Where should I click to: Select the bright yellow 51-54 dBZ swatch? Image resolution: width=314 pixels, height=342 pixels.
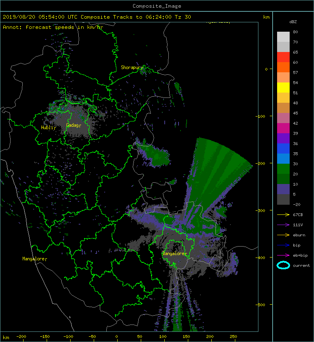pyautogui.click(x=283, y=87)
